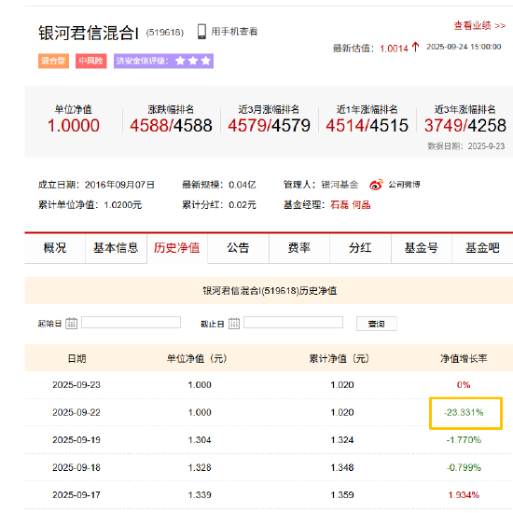Open the 银河基金 manager link
This screenshot has width=513, height=513.
pos(340,185)
